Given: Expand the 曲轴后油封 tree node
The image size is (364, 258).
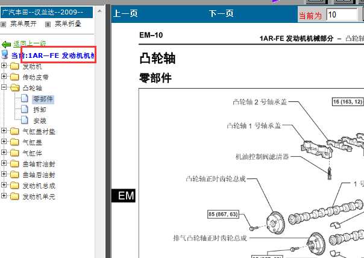Looking at the screenshot, I should coord(4,174).
